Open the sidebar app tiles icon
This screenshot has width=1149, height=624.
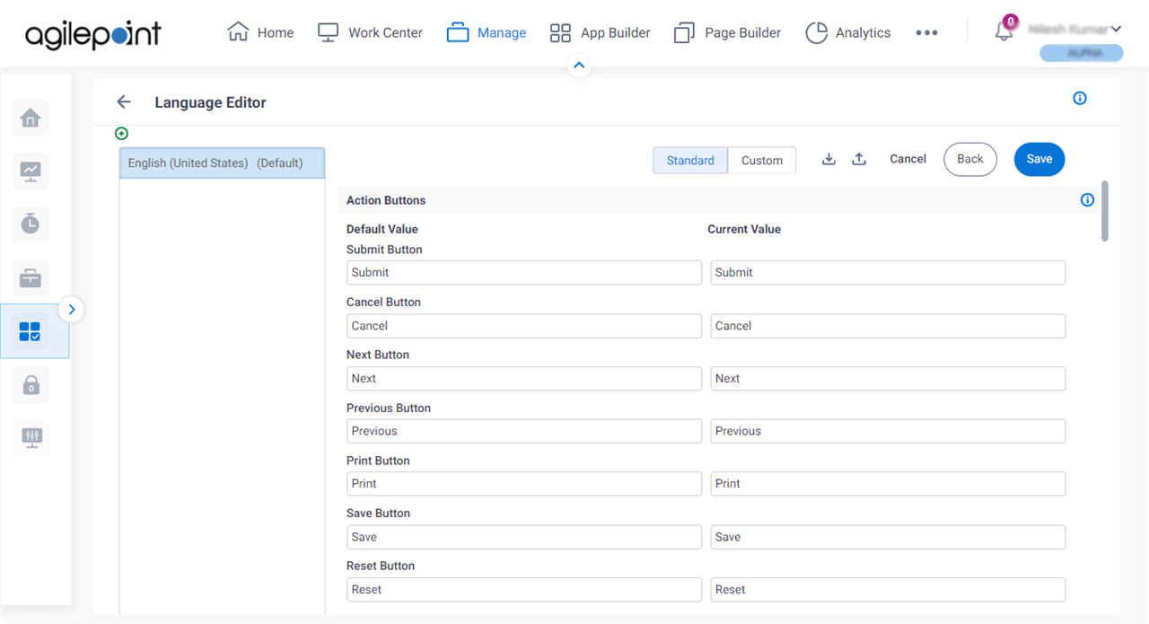pos(31,331)
